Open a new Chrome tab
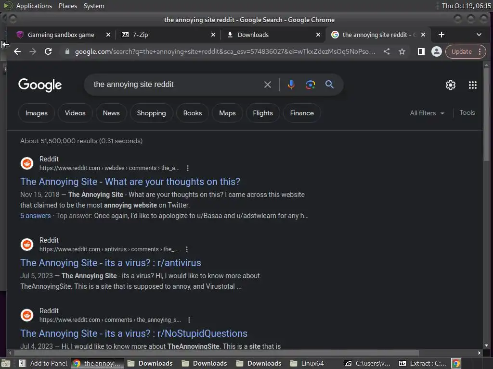Image resolution: width=493 pixels, height=369 pixels. click(x=441, y=35)
